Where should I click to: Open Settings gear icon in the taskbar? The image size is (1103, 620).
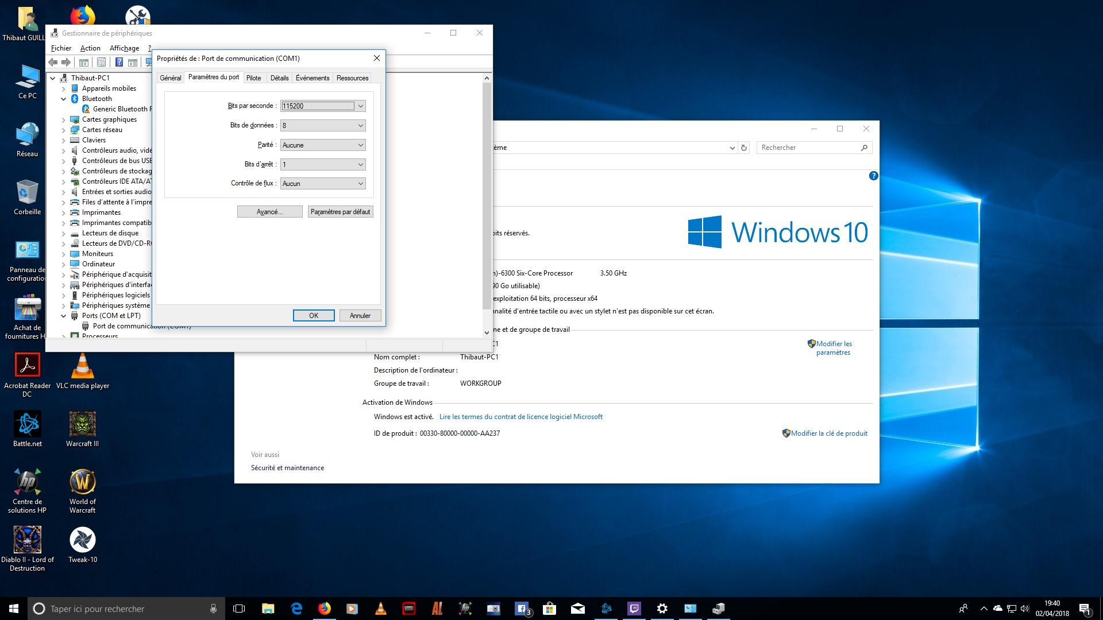pos(662,609)
